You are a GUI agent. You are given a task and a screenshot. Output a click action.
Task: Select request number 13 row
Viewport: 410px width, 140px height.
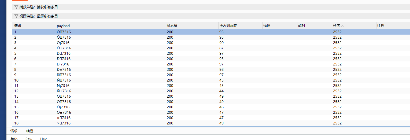211,96
